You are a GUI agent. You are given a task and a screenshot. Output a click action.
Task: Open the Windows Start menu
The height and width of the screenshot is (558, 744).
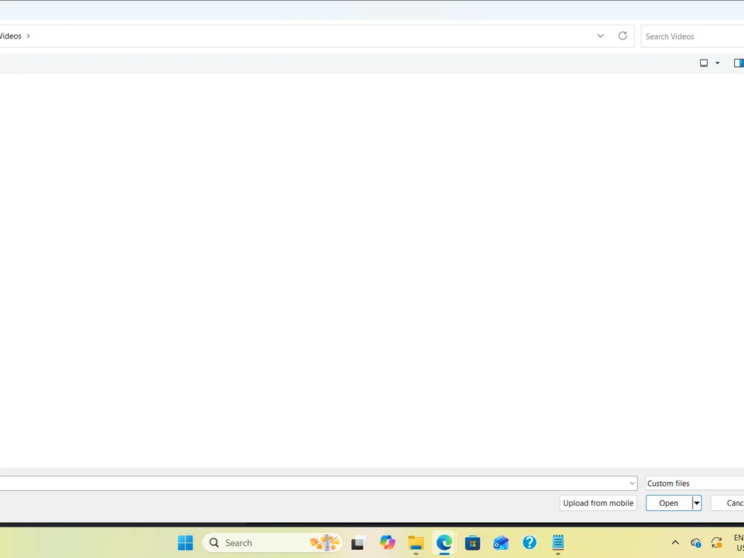pos(185,542)
